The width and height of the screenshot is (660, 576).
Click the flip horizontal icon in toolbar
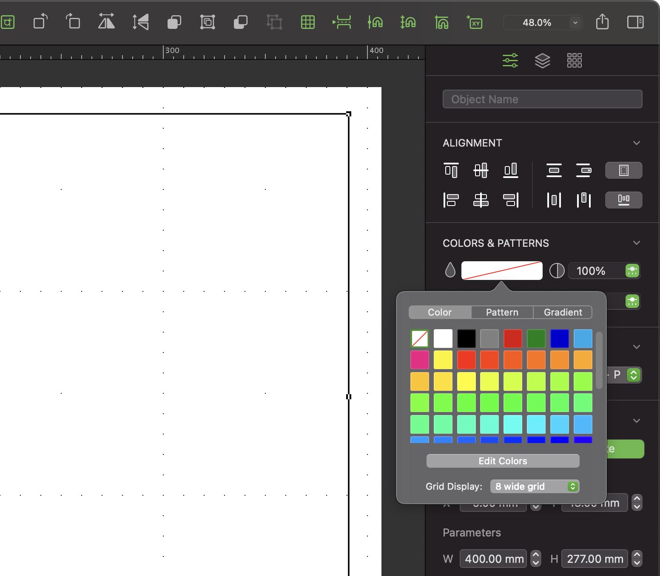(x=106, y=22)
